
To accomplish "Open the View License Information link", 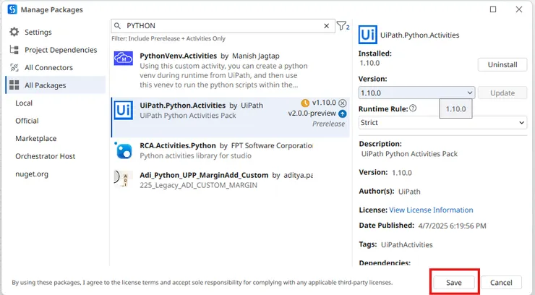I will coord(431,210).
